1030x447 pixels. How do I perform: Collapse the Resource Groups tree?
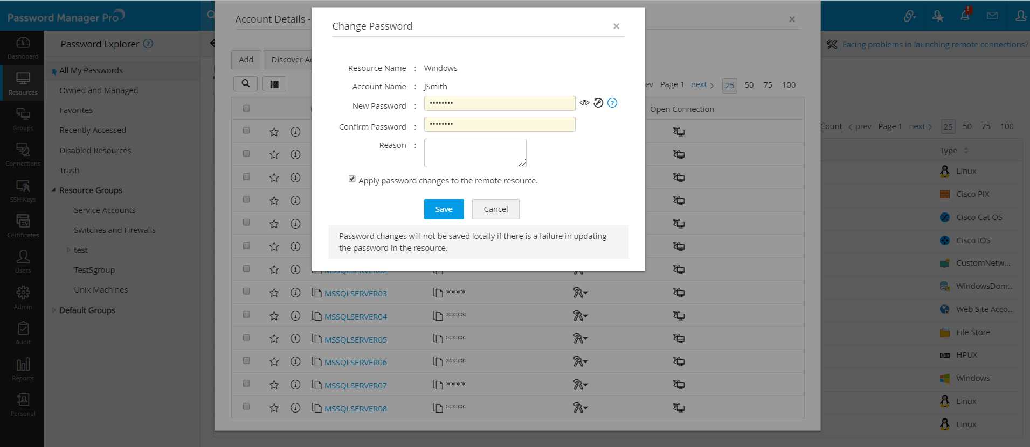53,190
